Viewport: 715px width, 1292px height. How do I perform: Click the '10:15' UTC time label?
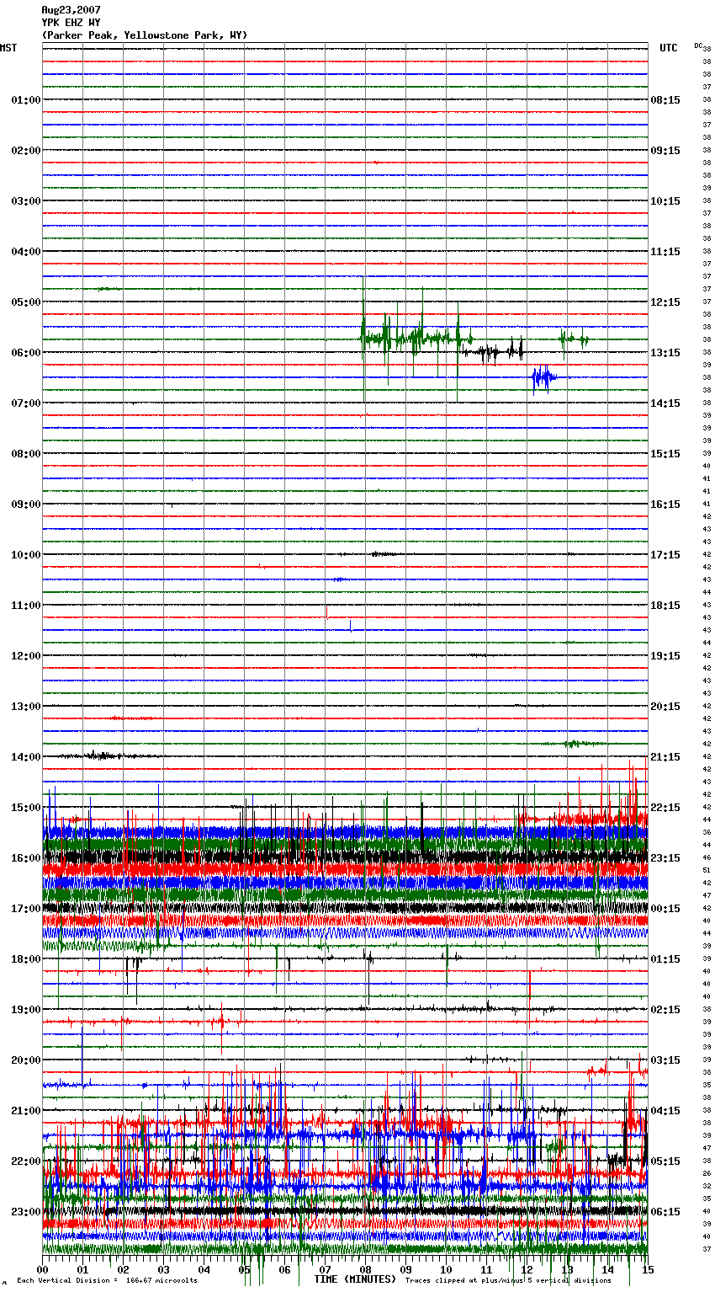pos(665,201)
